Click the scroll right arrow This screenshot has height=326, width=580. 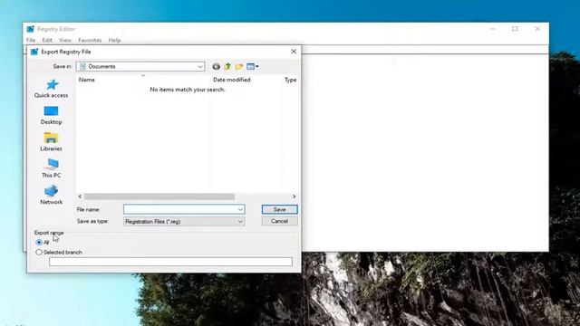[294, 197]
